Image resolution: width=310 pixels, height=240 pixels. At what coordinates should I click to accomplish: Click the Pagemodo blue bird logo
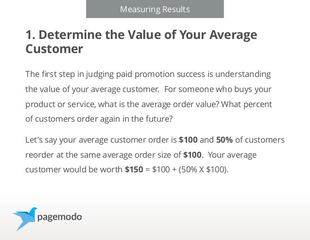25,219
